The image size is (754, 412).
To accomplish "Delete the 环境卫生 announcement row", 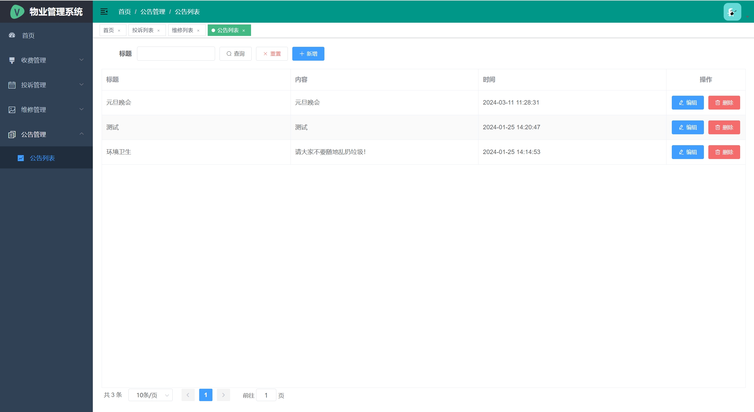I will pyautogui.click(x=724, y=152).
